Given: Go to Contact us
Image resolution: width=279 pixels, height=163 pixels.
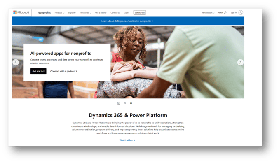Looking at the screenshot, I should click(x=115, y=13).
